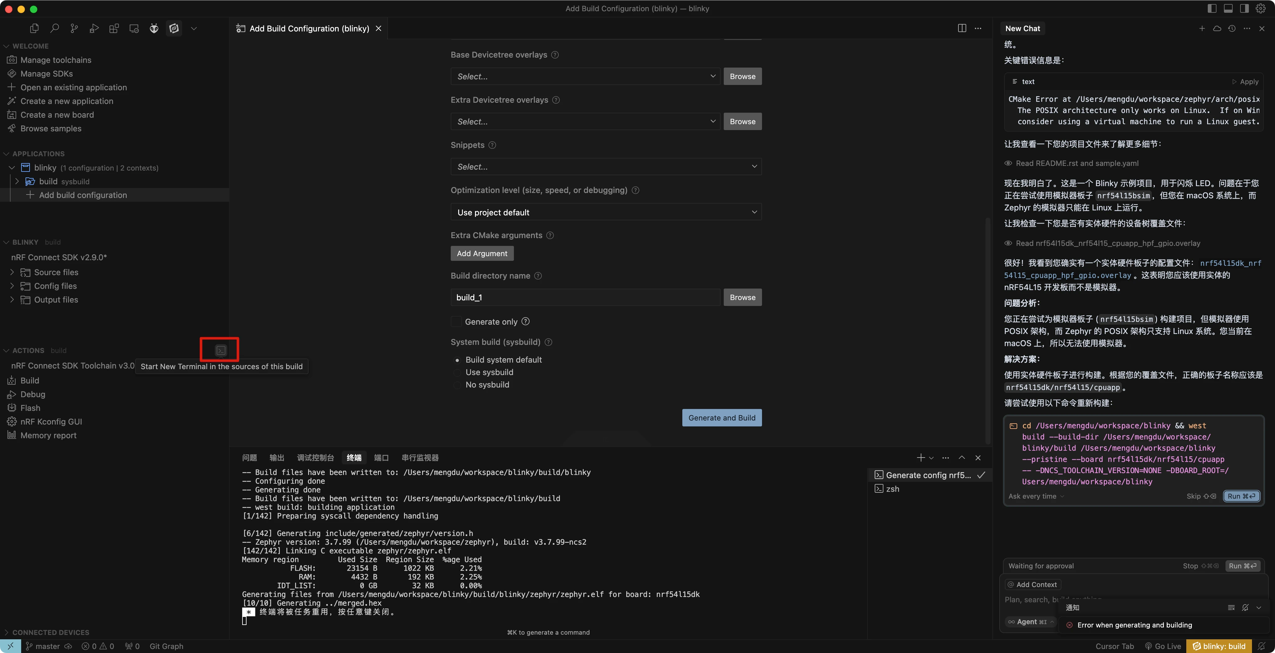
Task: Open the Snippets Select dropdown
Action: [x=605, y=167]
